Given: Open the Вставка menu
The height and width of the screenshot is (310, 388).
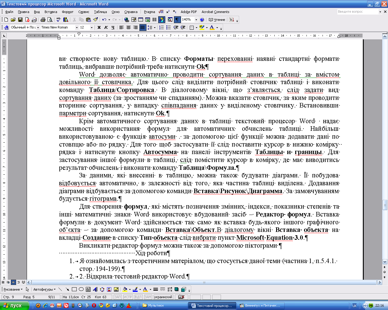Looking at the screenshot, I should pyautogui.click(x=51, y=12).
